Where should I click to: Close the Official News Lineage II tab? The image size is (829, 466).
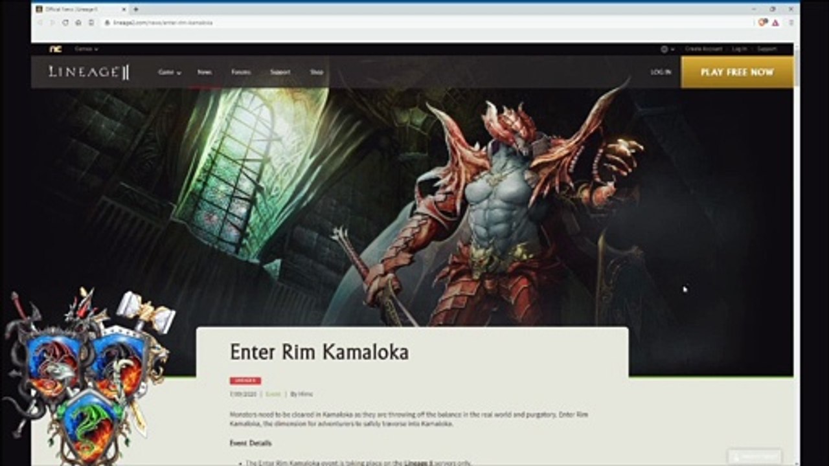pyautogui.click(x=124, y=9)
